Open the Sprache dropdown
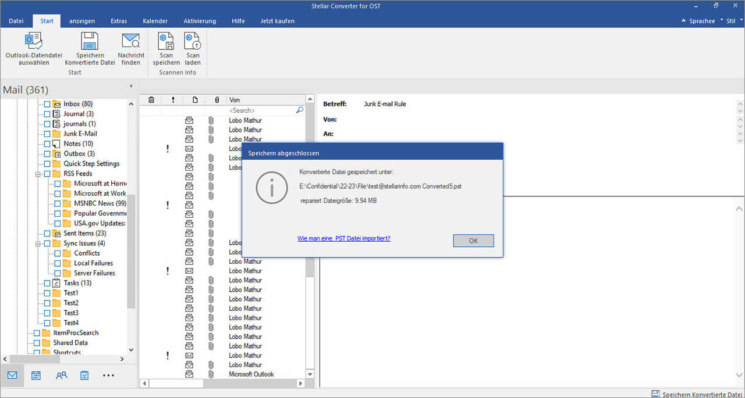Image resolution: width=745 pixels, height=398 pixels. pos(702,21)
